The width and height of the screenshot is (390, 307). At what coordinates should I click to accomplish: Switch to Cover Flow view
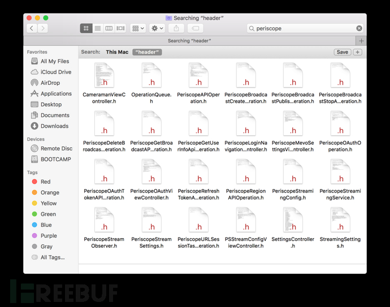coord(120,28)
